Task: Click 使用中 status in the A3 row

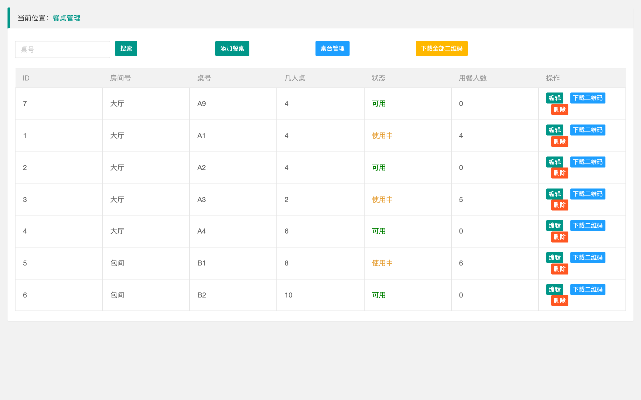Action: 382,199
